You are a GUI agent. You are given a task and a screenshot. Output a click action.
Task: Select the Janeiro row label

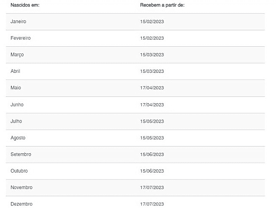click(18, 21)
